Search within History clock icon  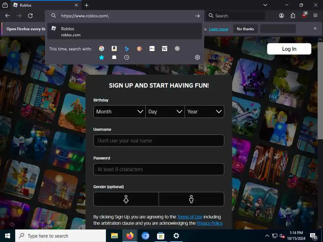127,57
